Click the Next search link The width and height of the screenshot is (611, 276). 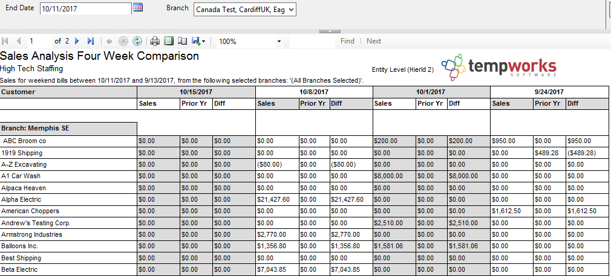374,41
